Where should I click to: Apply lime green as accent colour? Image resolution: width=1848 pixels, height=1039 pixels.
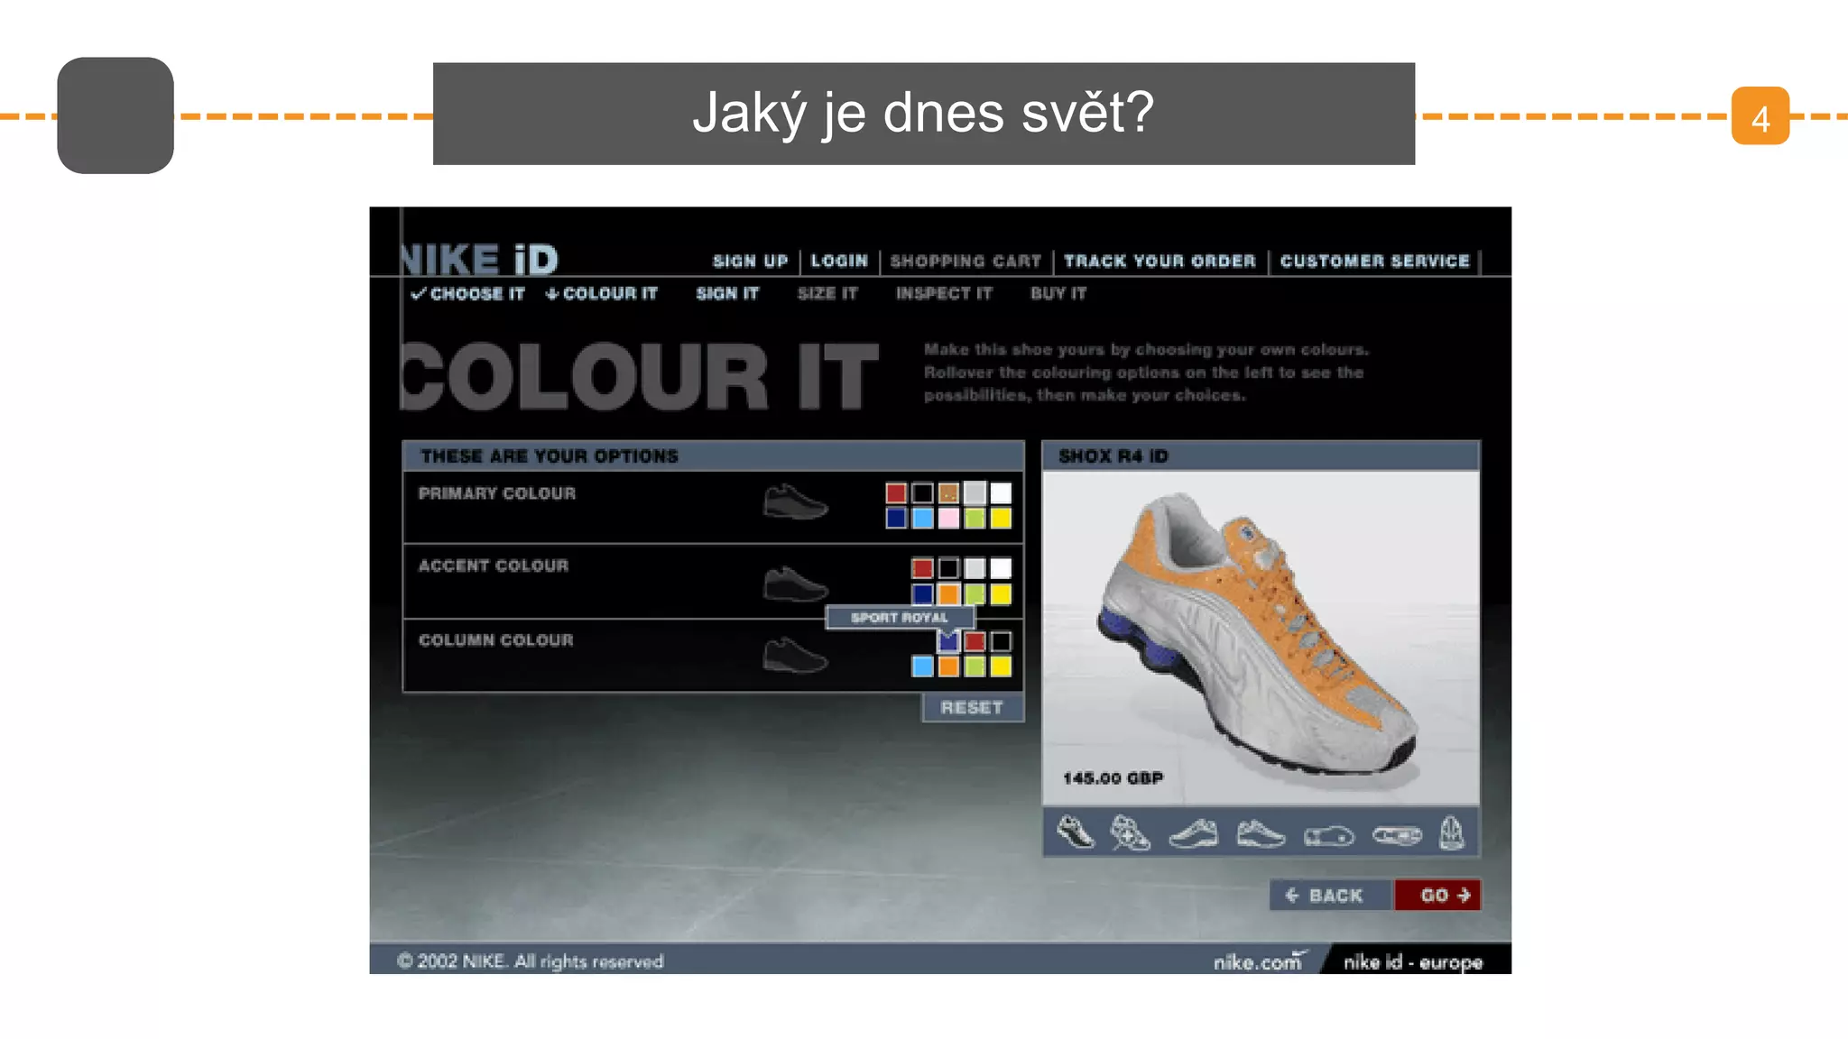pyautogui.click(x=975, y=593)
